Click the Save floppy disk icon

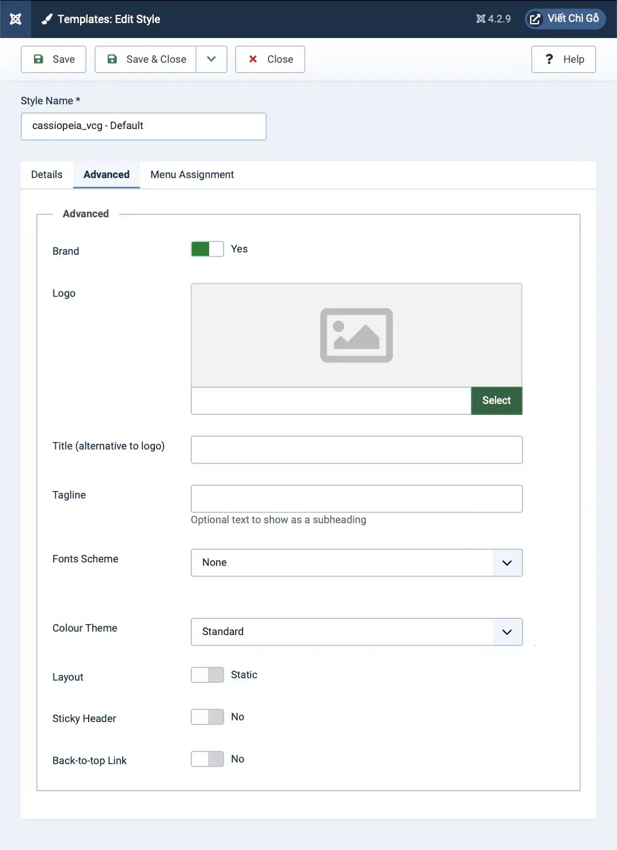tap(39, 59)
